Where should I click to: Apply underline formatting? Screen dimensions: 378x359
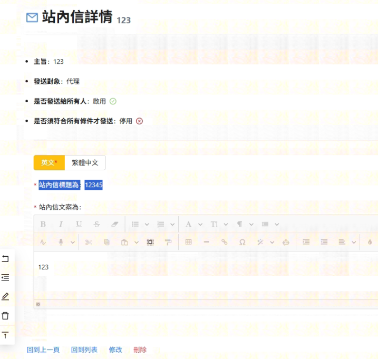pyautogui.click(x=79, y=224)
